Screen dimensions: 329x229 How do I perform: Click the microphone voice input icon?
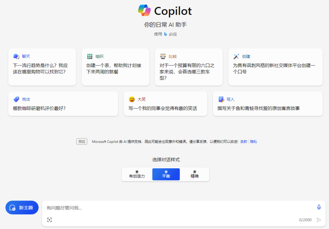[x=319, y=207]
